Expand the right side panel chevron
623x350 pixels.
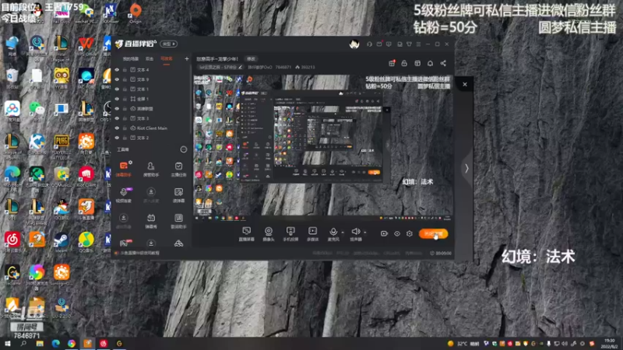pos(466,168)
